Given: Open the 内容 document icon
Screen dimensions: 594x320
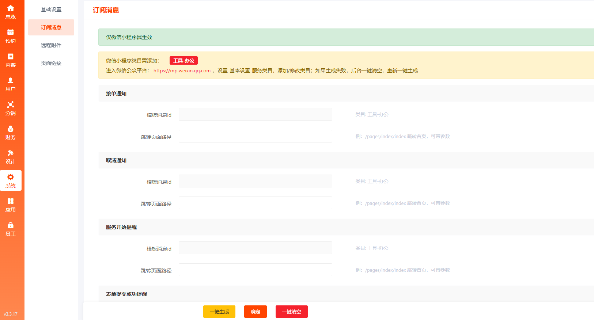Looking at the screenshot, I should [11, 57].
